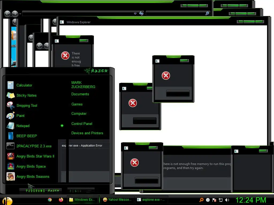
Task: Expand the Notepad jump list indicator
Action: coord(62,125)
